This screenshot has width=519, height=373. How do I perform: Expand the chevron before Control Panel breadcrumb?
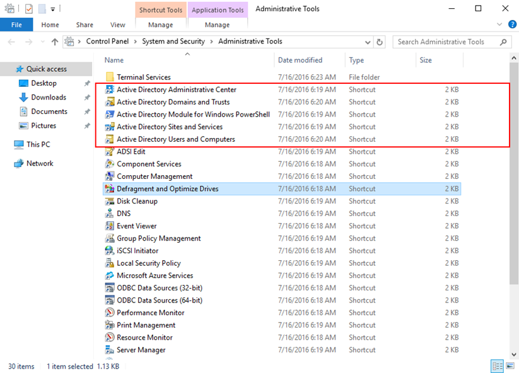click(x=79, y=42)
